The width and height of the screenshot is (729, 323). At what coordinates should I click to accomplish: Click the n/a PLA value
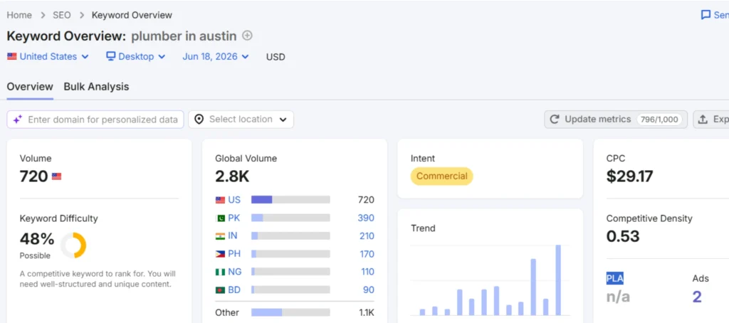coord(618,297)
